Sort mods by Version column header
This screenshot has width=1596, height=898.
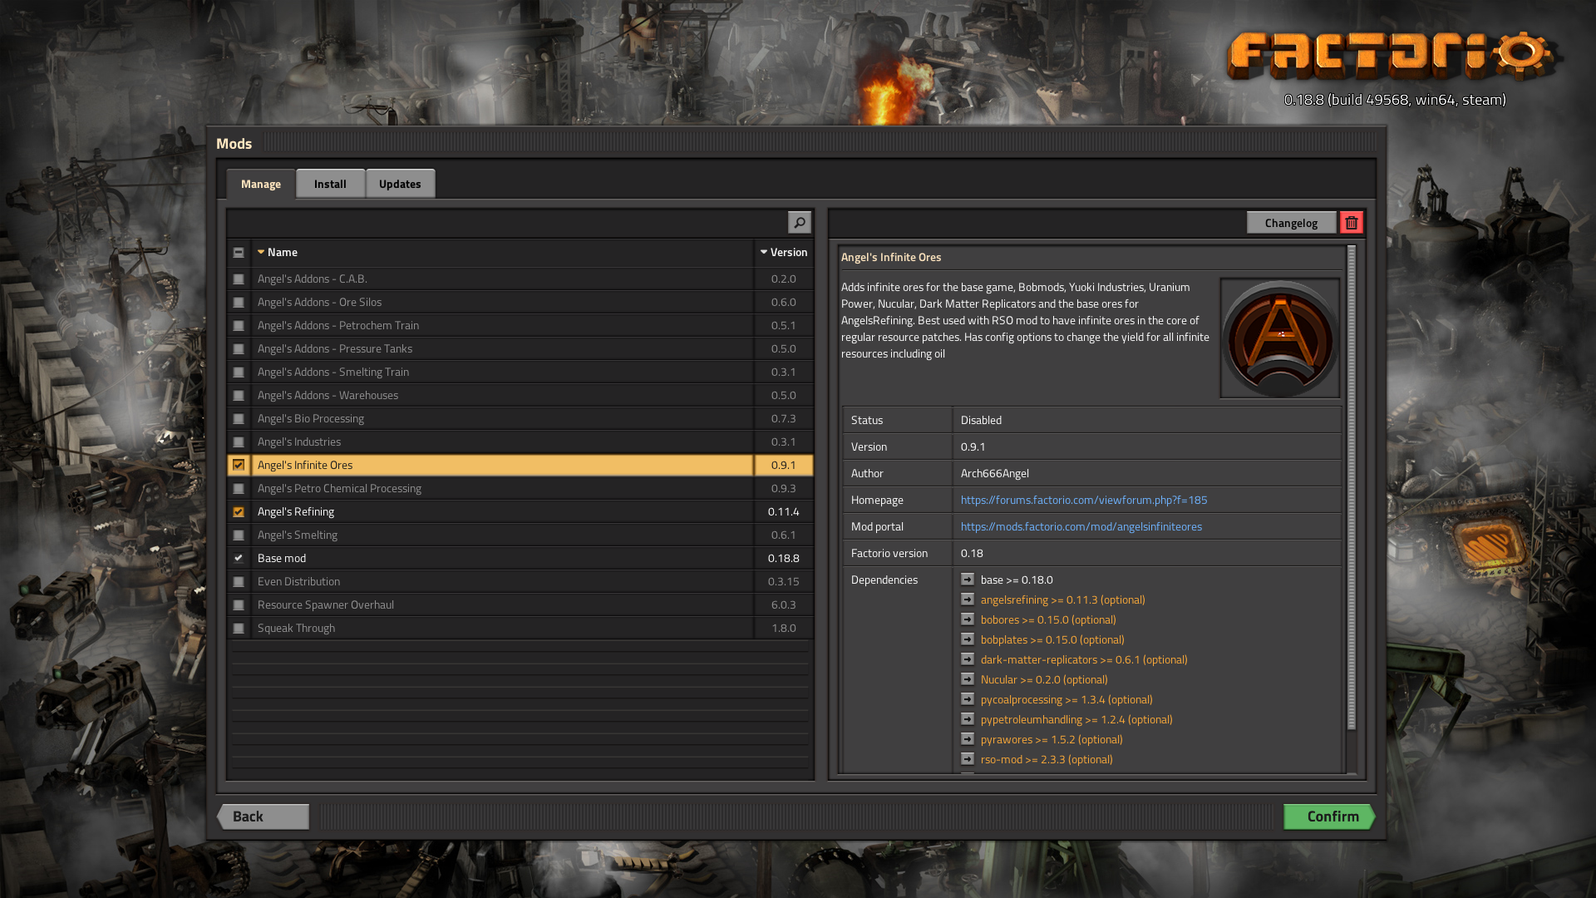783,252
